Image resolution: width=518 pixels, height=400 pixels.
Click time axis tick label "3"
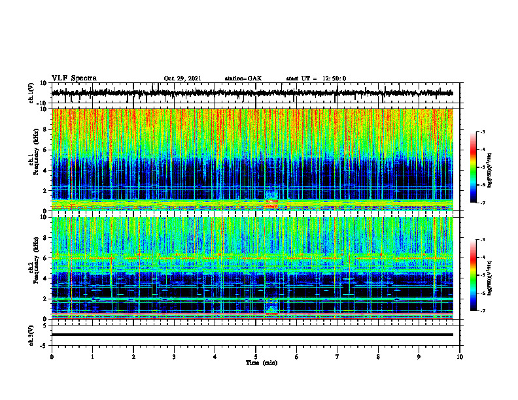tap(174, 357)
